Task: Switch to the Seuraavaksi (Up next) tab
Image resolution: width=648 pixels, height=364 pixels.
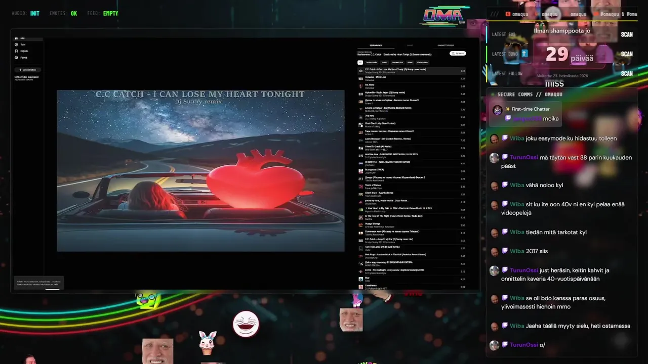Action: coord(376,45)
